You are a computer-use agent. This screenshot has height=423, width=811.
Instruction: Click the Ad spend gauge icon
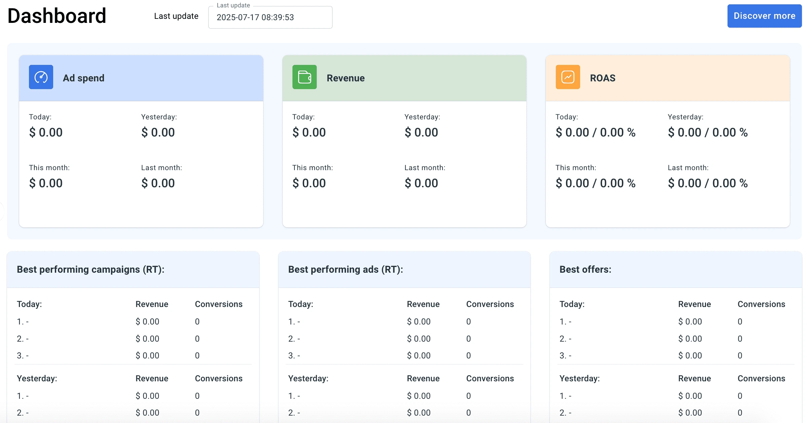pos(41,77)
